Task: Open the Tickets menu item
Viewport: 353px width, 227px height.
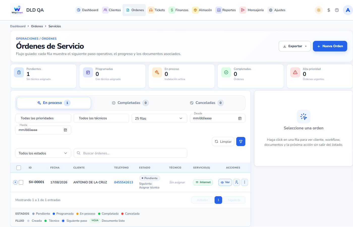Action: click(x=157, y=10)
